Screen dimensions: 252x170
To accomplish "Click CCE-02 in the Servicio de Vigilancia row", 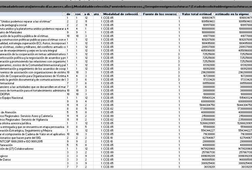I will [x=122, y=120].
